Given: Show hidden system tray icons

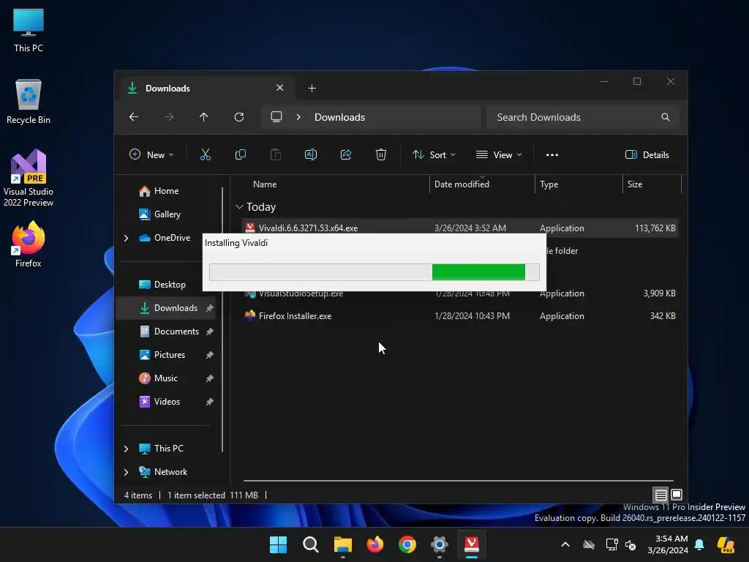Looking at the screenshot, I should pos(565,544).
